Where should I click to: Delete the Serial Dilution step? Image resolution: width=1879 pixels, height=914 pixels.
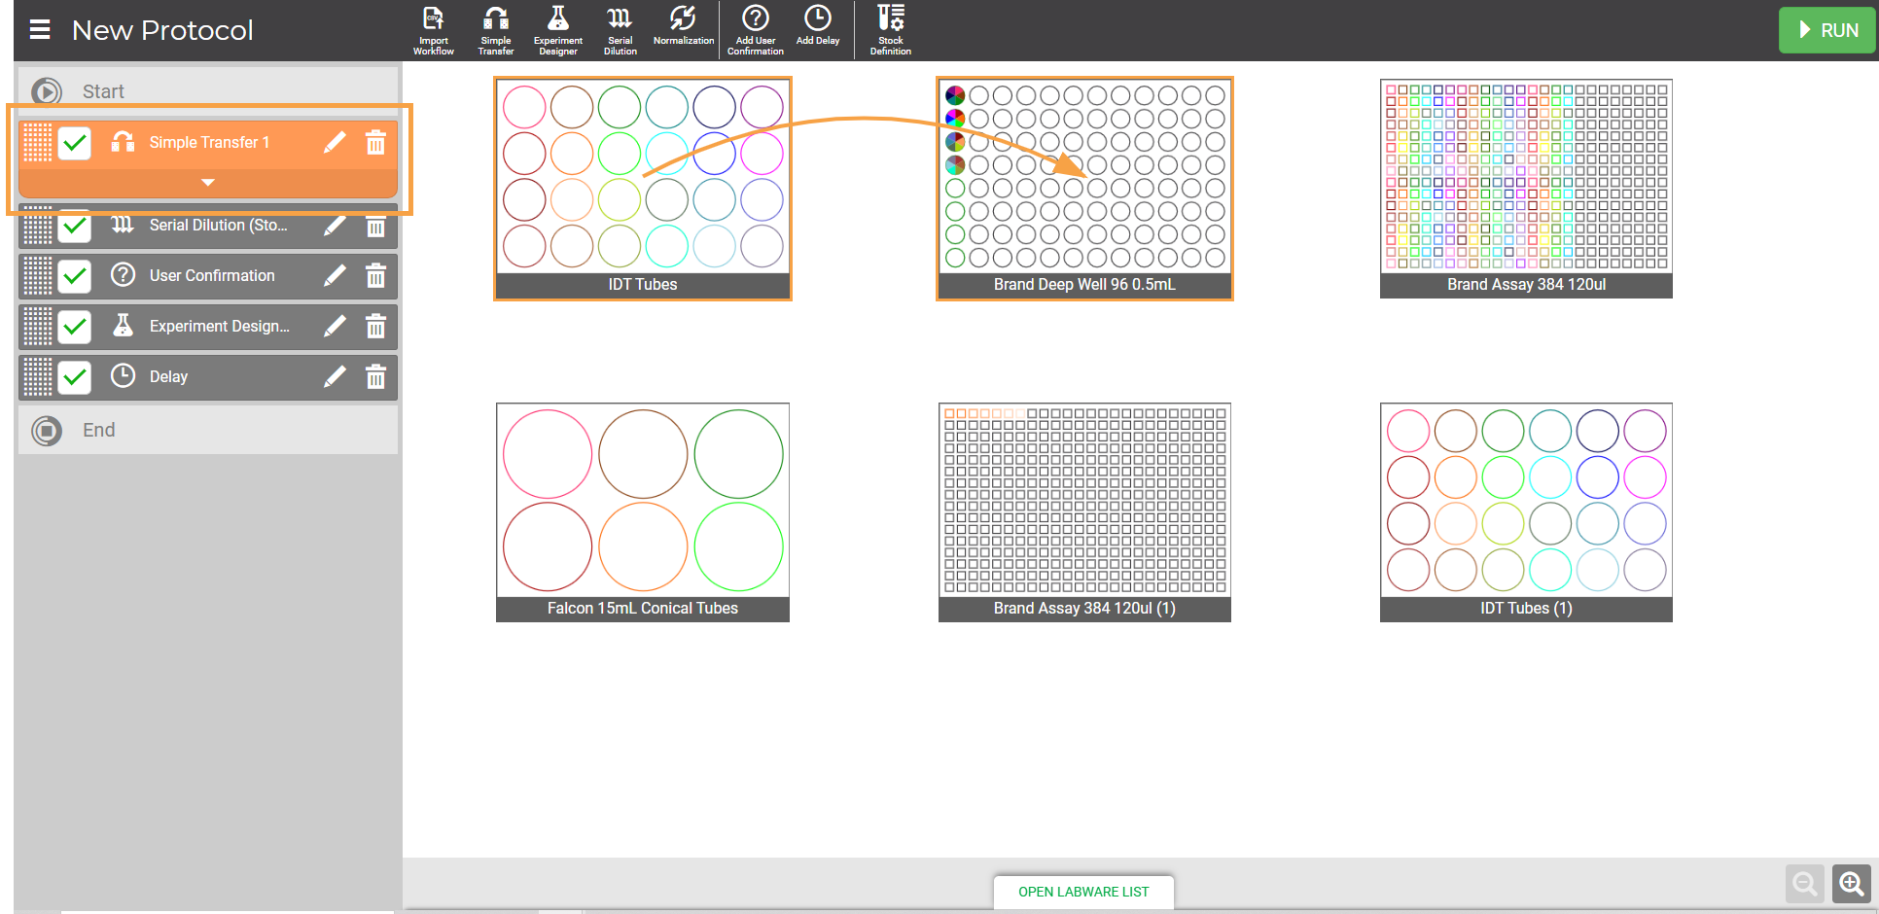375,226
